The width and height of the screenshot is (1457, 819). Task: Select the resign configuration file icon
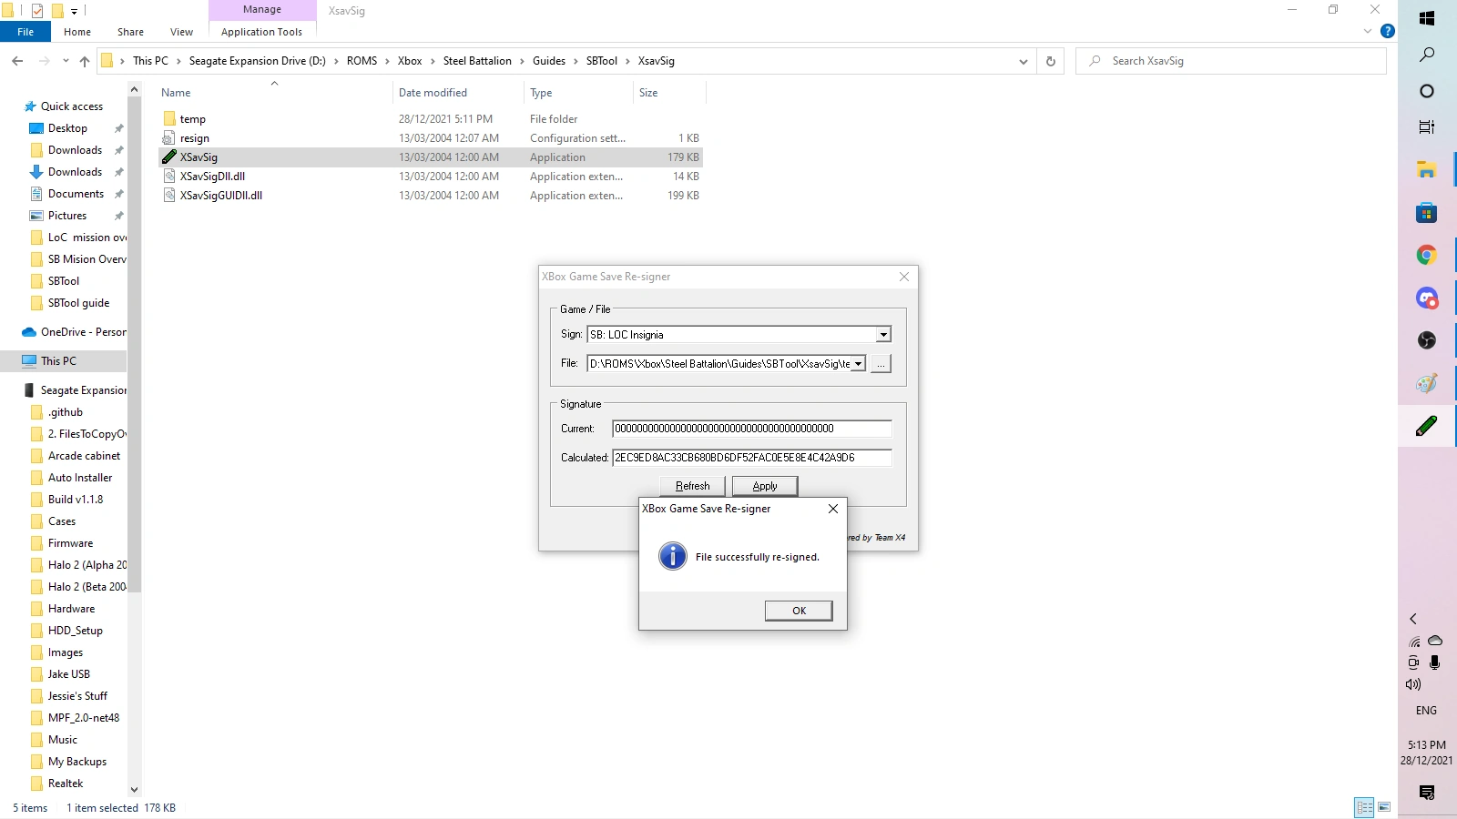[169, 138]
